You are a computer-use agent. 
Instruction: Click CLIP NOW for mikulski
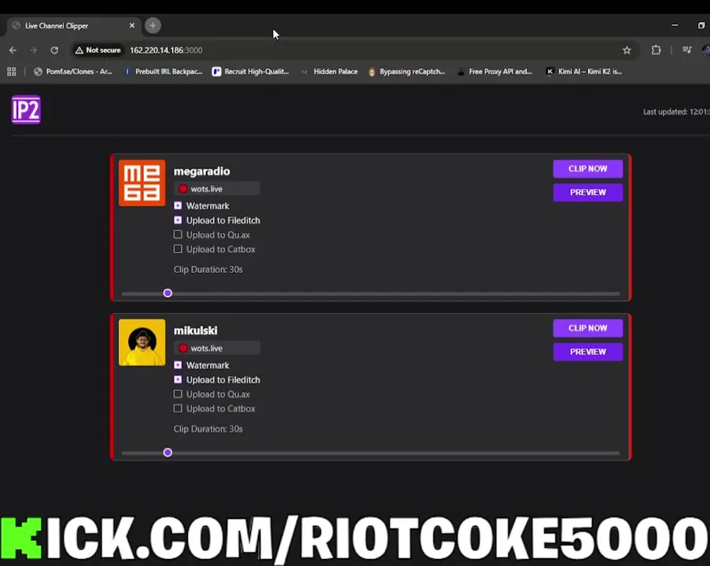(588, 329)
